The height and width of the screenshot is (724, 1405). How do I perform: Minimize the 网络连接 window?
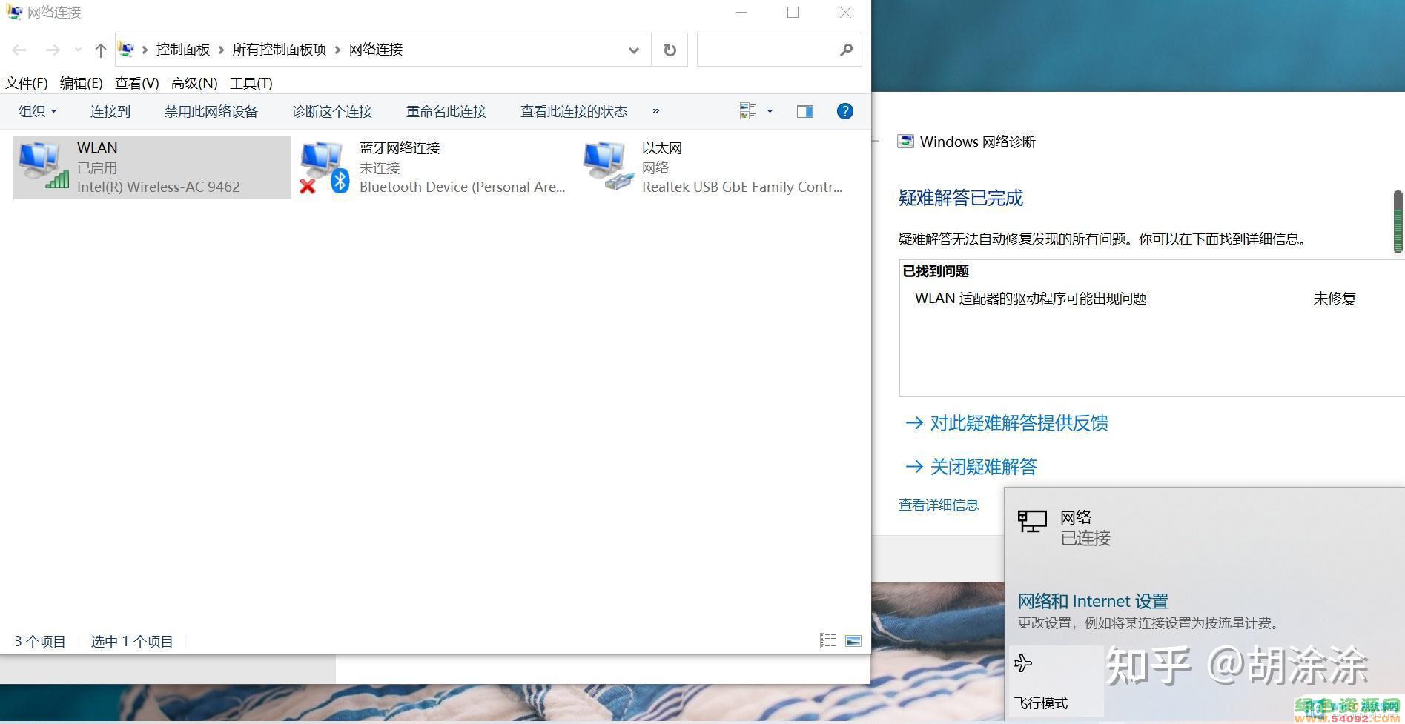[x=742, y=12]
